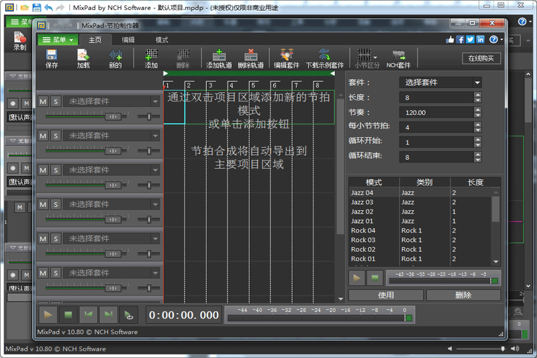Open the 菜单 menu dropdown in Beat Maker
Screen dimensions: 537x358
coord(58,40)
